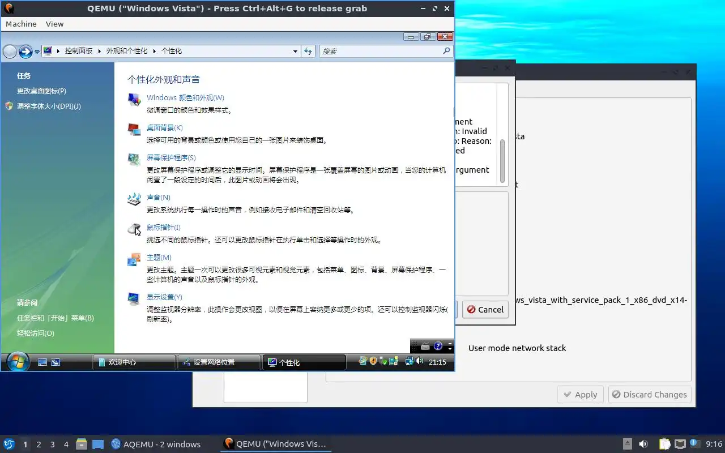Click the Vista tray volume speaker icon
This screenshot has width=725, height=453.
419,361
